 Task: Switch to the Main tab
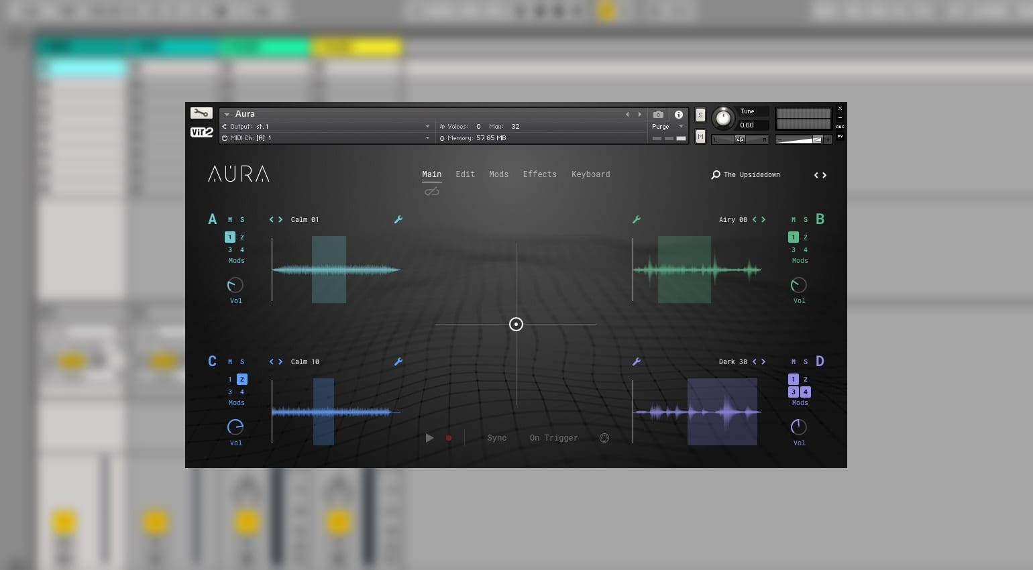click(432, 174)
